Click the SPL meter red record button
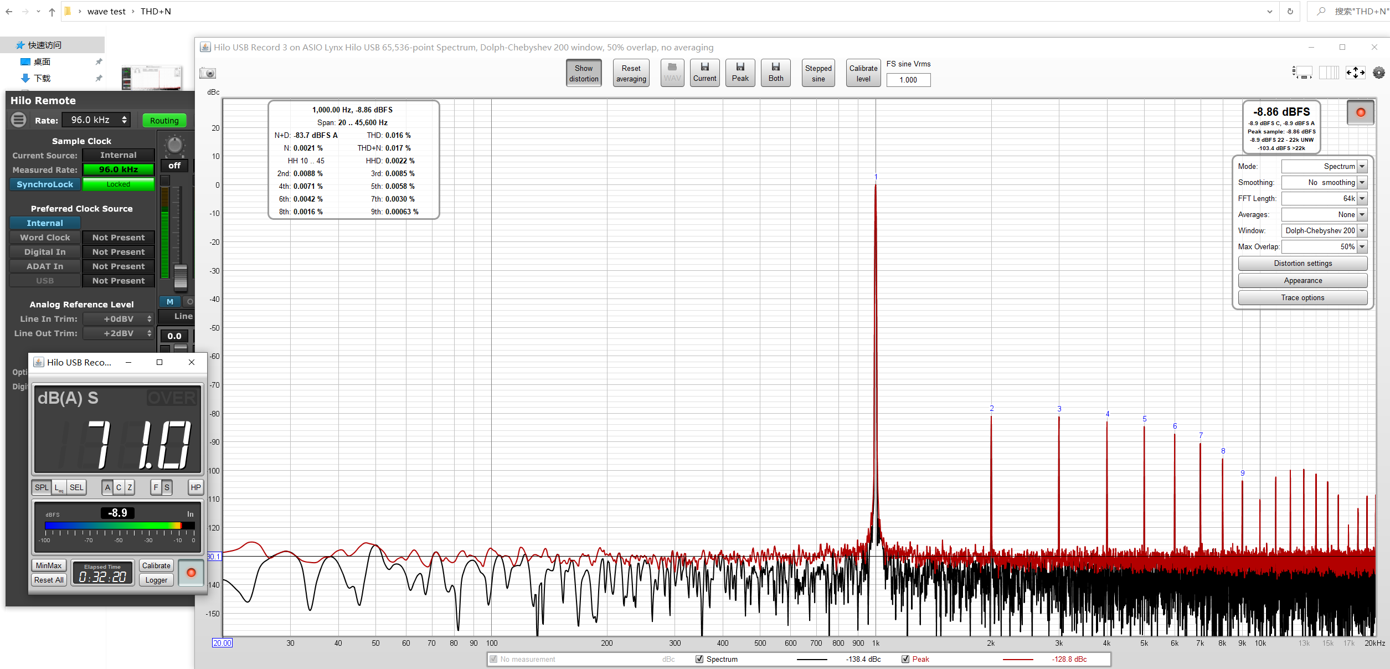The image size is (1390, 669). point(191,573)
